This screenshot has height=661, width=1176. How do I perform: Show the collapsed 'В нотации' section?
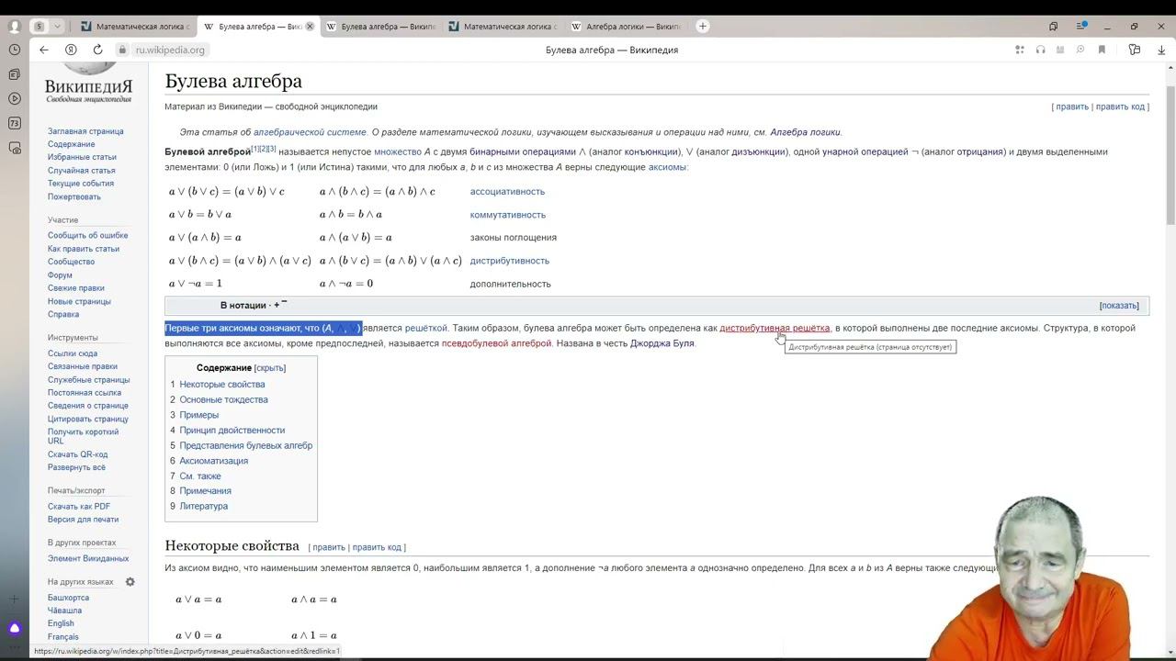[x=1119, y=306]
